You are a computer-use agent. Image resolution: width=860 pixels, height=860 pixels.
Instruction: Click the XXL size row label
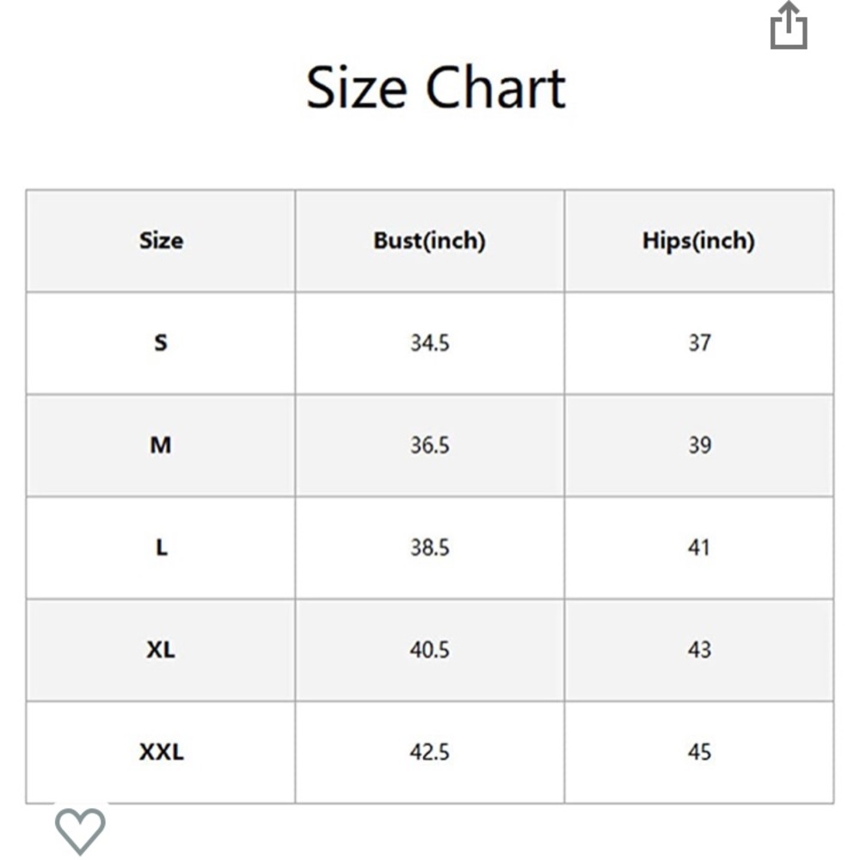pos(162,752)
